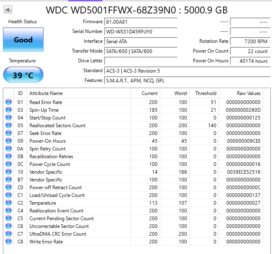Click the Attribute Name column header

[x=46, y=93]
